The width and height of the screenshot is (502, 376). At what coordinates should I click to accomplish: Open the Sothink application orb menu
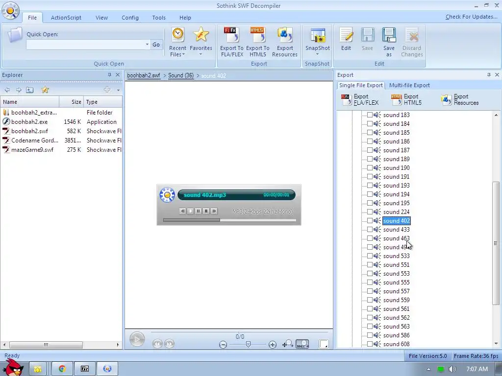coord(10,10)
